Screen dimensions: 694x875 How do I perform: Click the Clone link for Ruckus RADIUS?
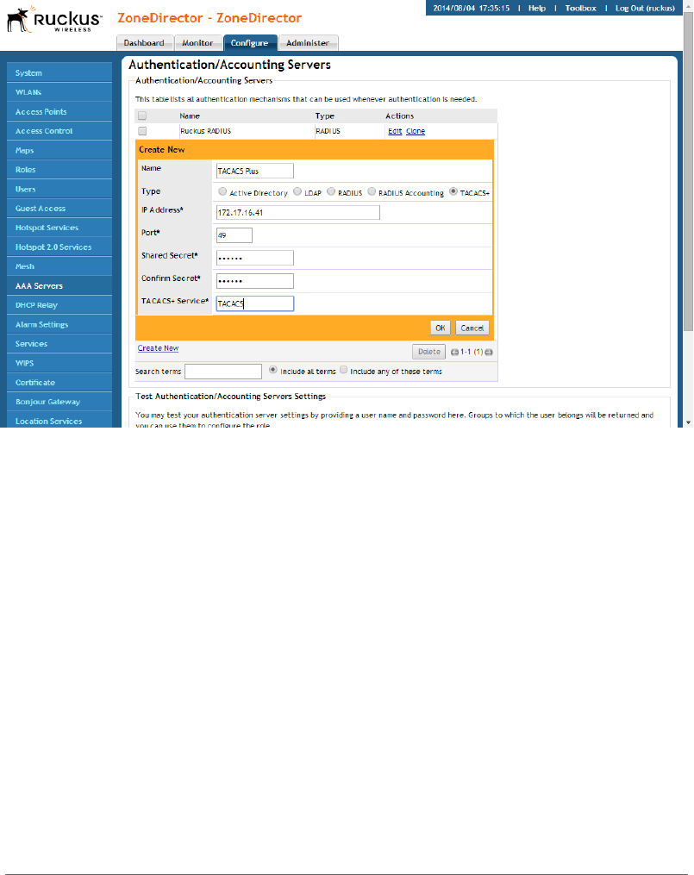tap(416, 131)
